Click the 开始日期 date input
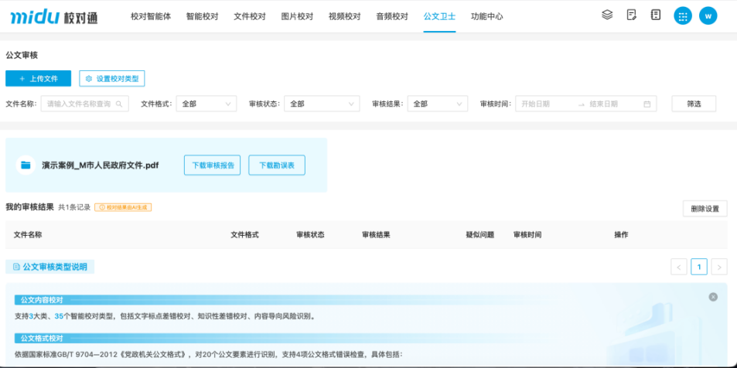The image size is (737, 368). tap(545, 104)
